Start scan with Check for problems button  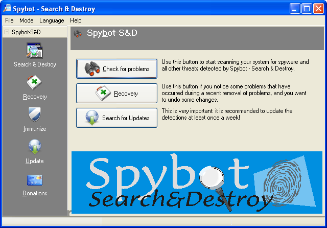(117, 69)
